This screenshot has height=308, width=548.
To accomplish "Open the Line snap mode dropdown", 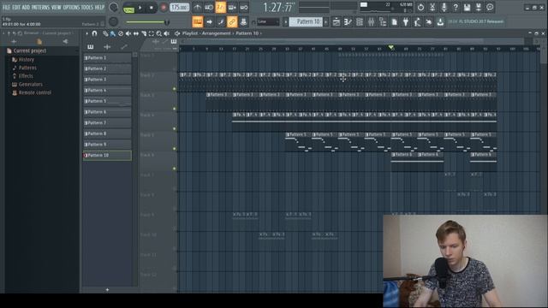I will pos(268,21).
